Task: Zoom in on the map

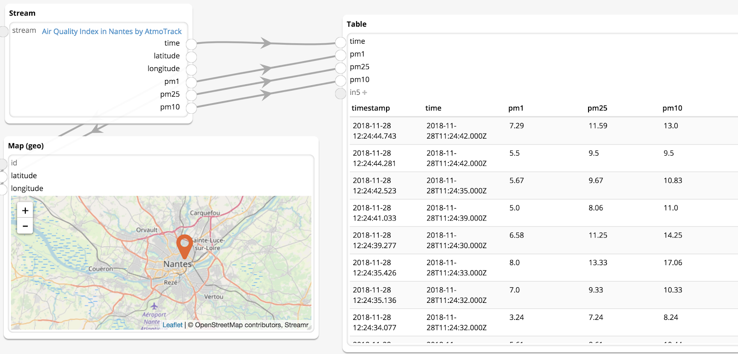Action: tap(25, 210)
